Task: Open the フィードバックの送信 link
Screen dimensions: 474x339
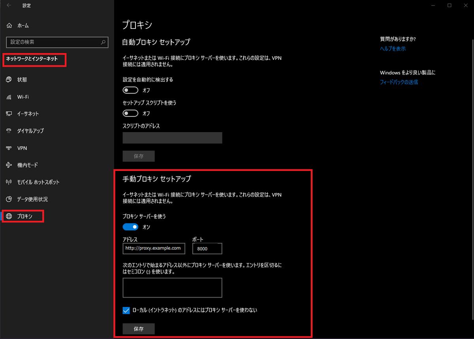Action: (399, 82)
